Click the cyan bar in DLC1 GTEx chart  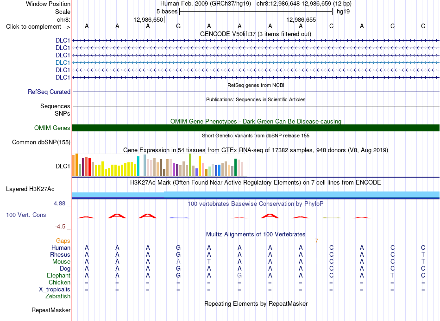[x=138, y=166]
